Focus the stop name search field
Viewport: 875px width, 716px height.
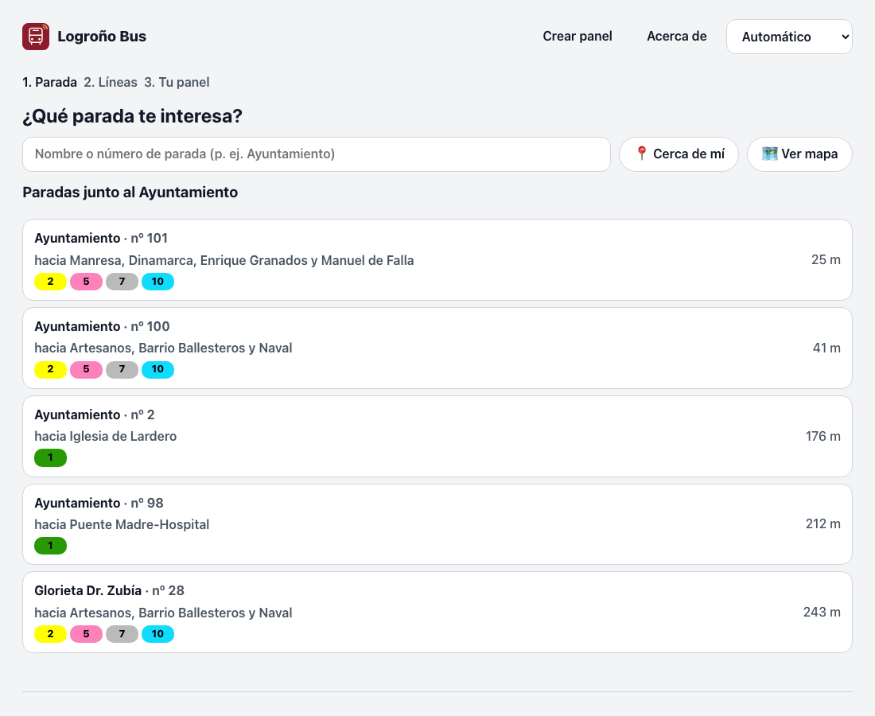point(317,154)
